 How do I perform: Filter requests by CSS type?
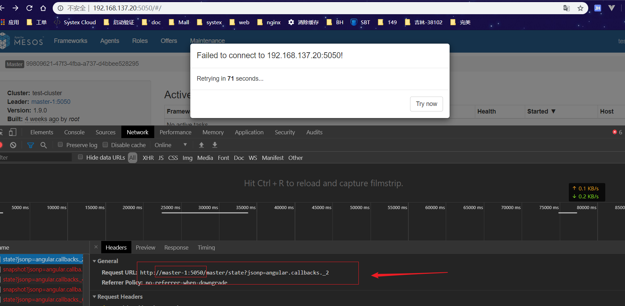(173, 158)
